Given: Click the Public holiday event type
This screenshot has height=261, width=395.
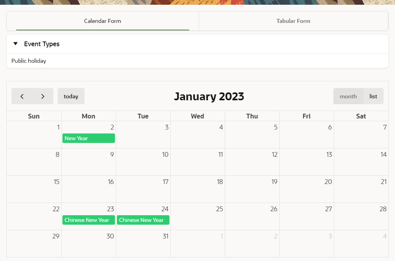Looking at the screenshot, I should tap(29, 61).
